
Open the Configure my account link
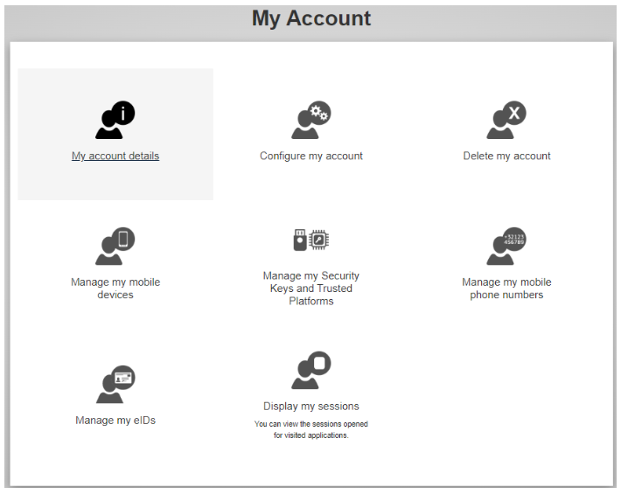[x=311, y=157]
